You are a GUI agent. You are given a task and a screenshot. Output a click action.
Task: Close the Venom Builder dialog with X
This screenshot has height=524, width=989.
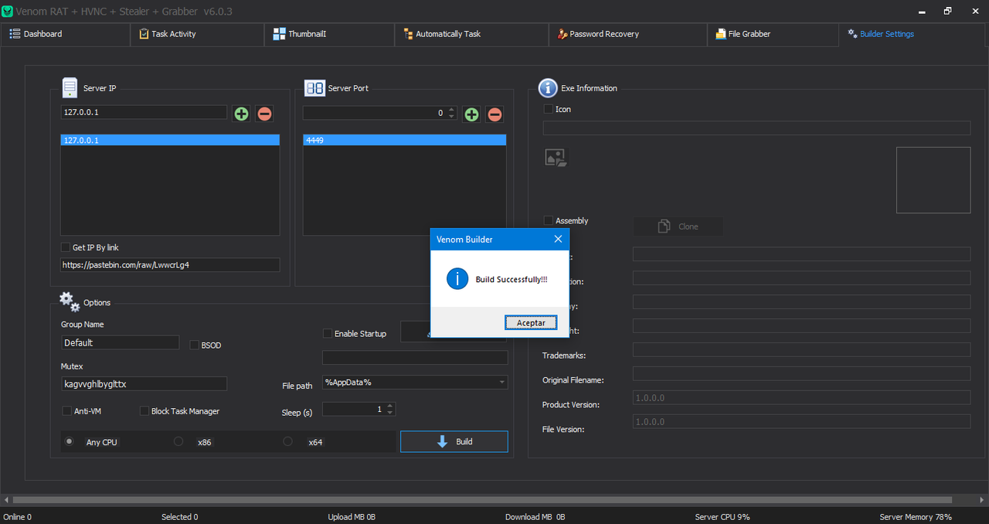click(558, 239)
